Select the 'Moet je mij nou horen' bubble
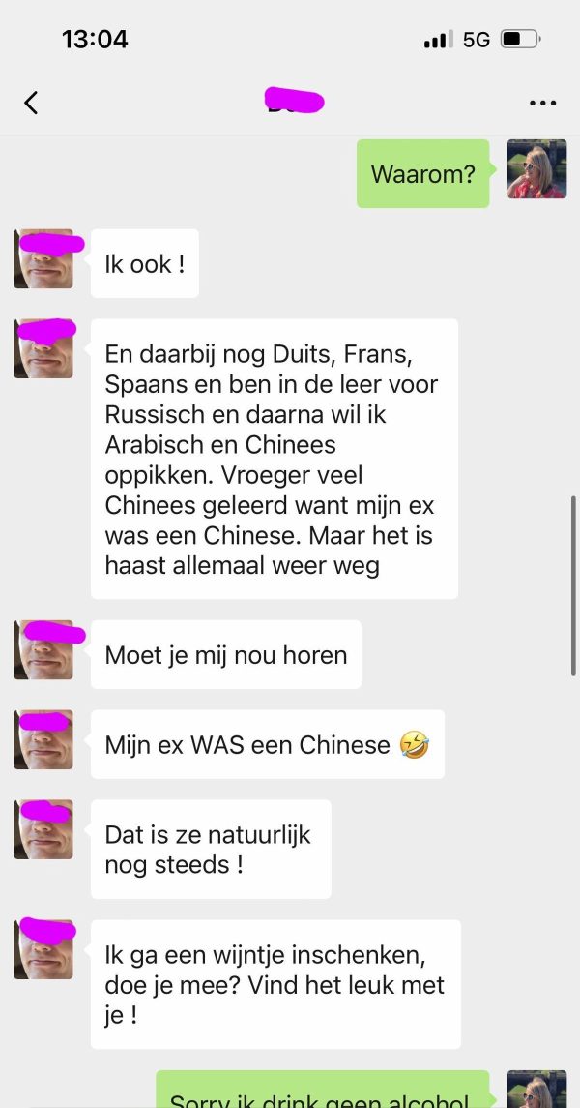Image resolution: width=580 pixels, height=1108 pixels. pyautogui.click(x=226, y=654)
